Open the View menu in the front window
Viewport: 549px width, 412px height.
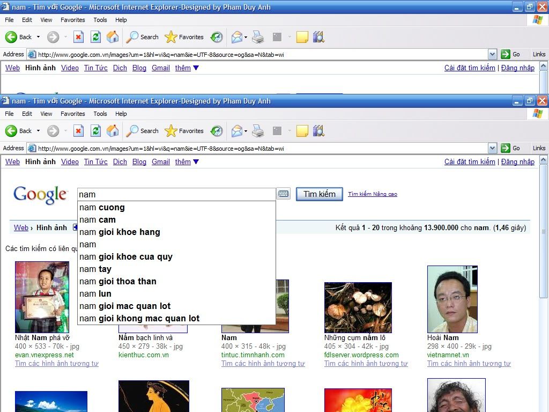[x=46, y=114]
